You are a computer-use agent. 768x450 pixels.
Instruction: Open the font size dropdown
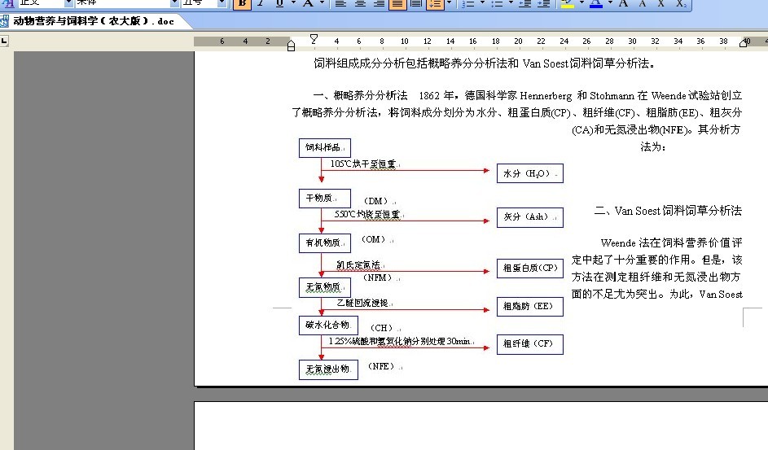[x=222, y=3]
